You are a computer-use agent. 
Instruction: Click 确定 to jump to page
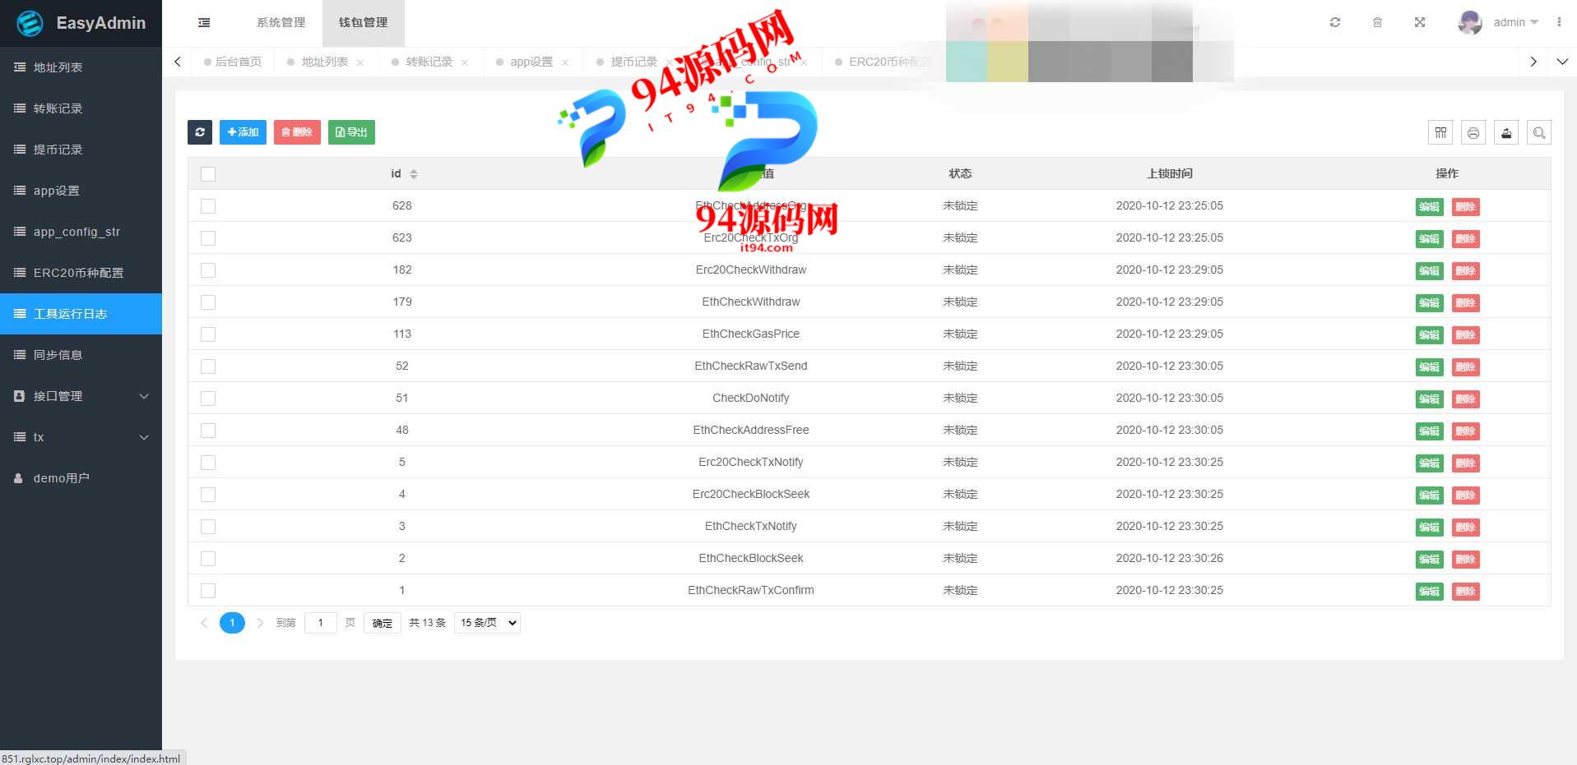[382, 623]
